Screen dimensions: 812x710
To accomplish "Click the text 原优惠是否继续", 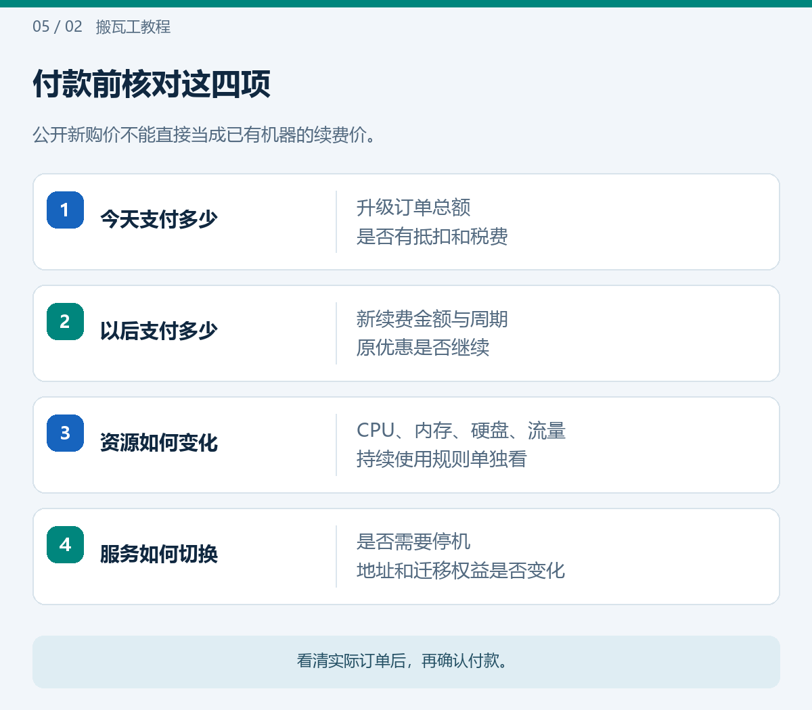I will (x=423, y=348).
